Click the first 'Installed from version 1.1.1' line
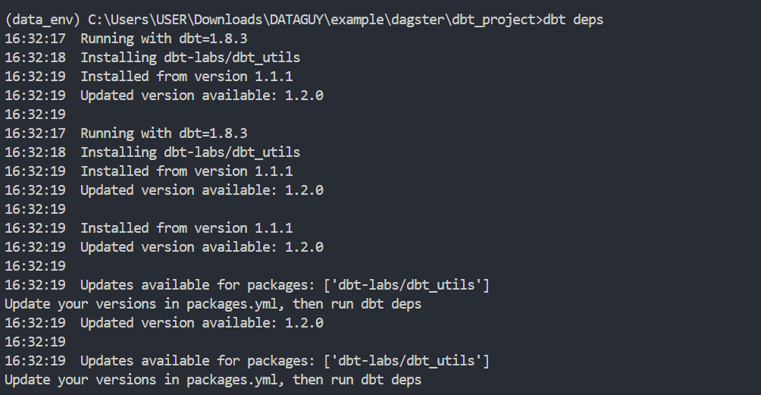Viewport: 761px width, 395px height. point(186,77)
